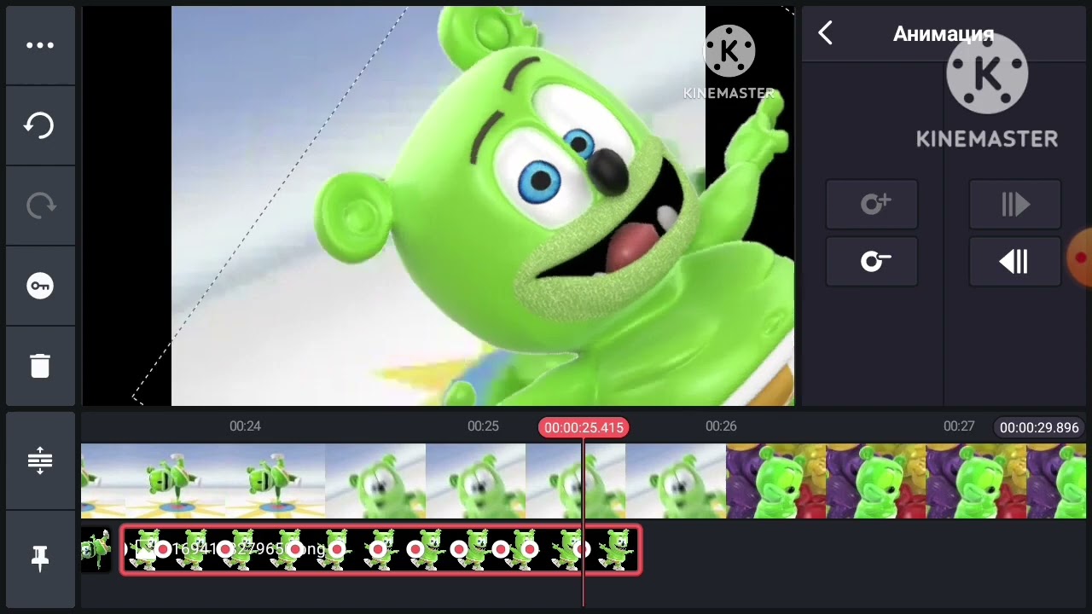The width and height of the screenshot is (1092, 614).
Task: Open the three-dot more options menu
Action: coord(40,46)
